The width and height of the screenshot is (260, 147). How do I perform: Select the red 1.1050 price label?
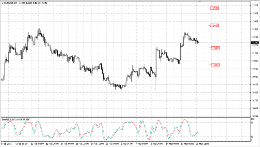[x=215, y=65]
